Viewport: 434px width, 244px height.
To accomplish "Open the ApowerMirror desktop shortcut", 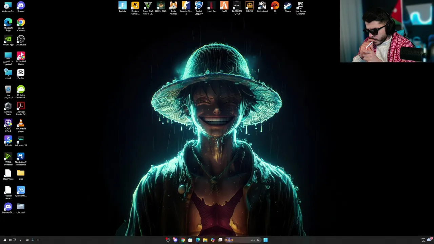I will point(21,192).
